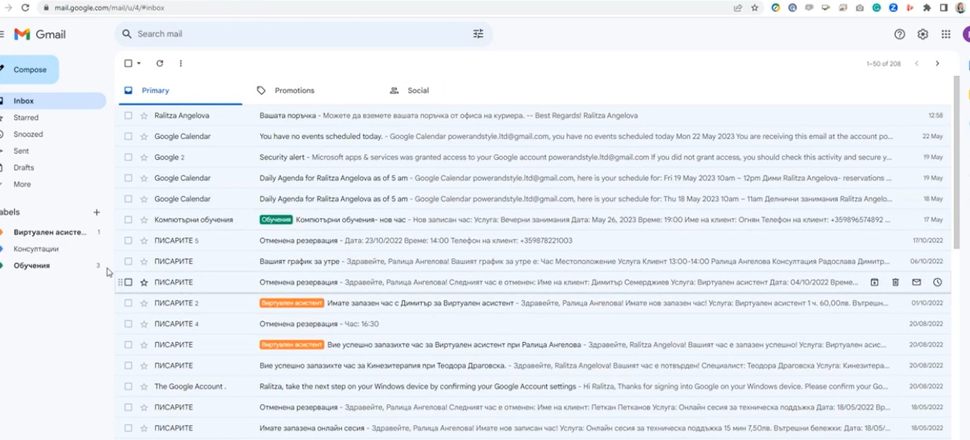Viewport: 970px width, 440px height.
Task: Click the Search mail field
Action: pos(303,34)
